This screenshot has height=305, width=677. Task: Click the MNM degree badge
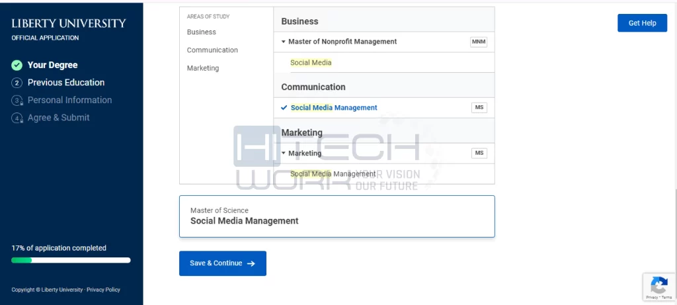coord(479,42)
